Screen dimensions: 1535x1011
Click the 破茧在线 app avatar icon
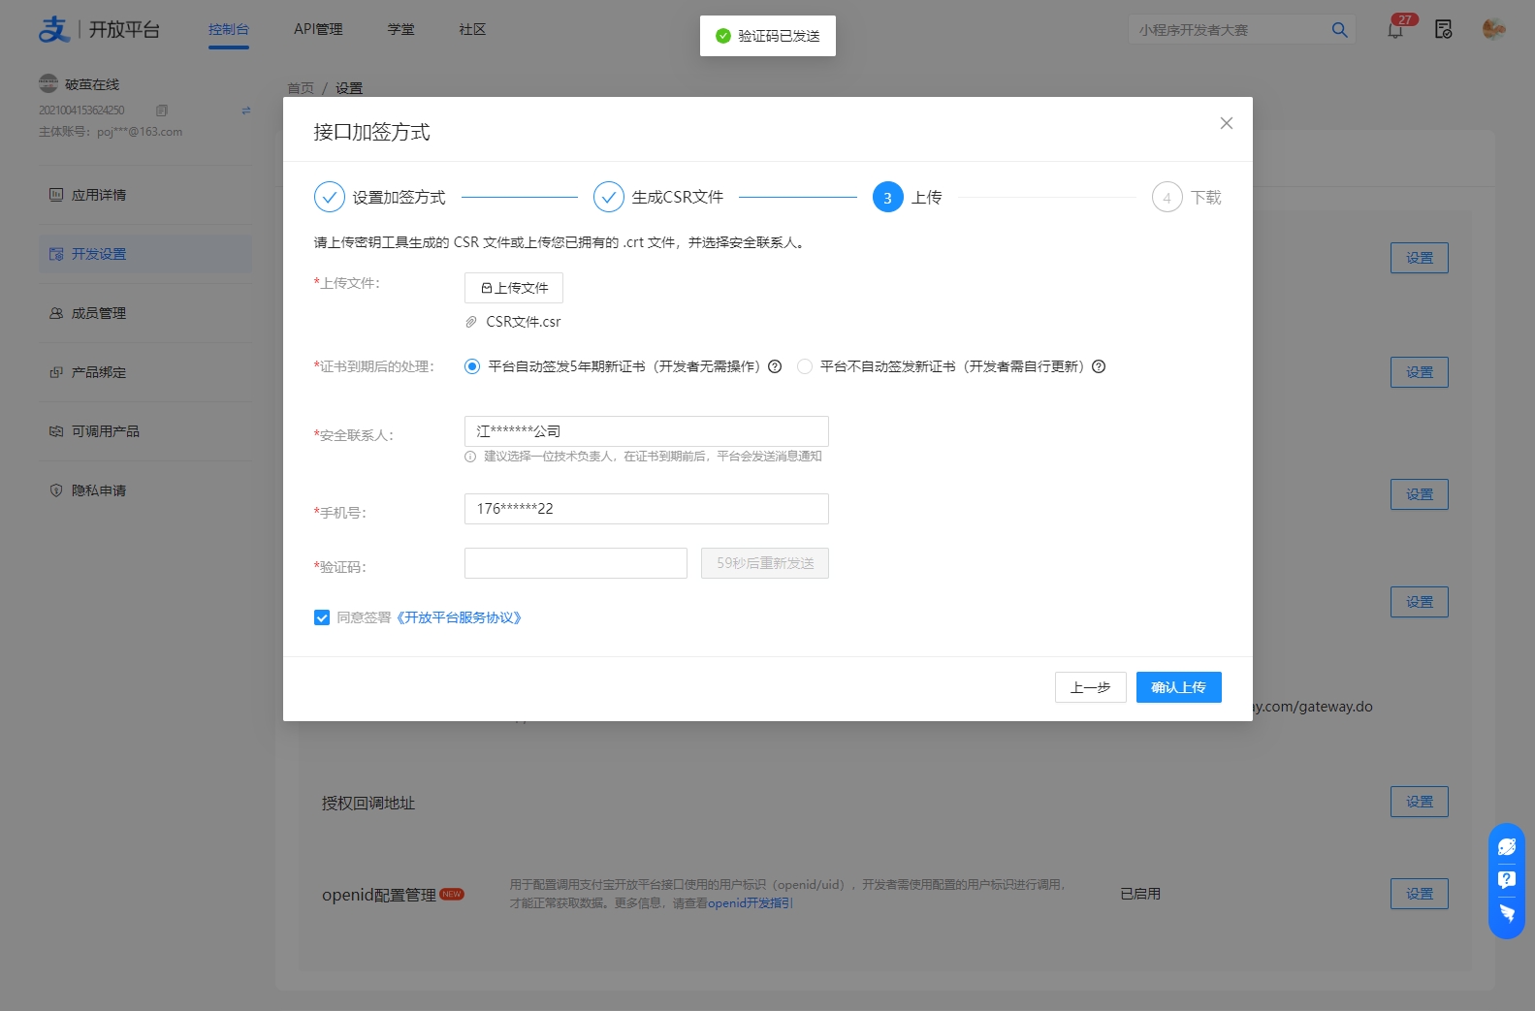[x=48, y=83]
